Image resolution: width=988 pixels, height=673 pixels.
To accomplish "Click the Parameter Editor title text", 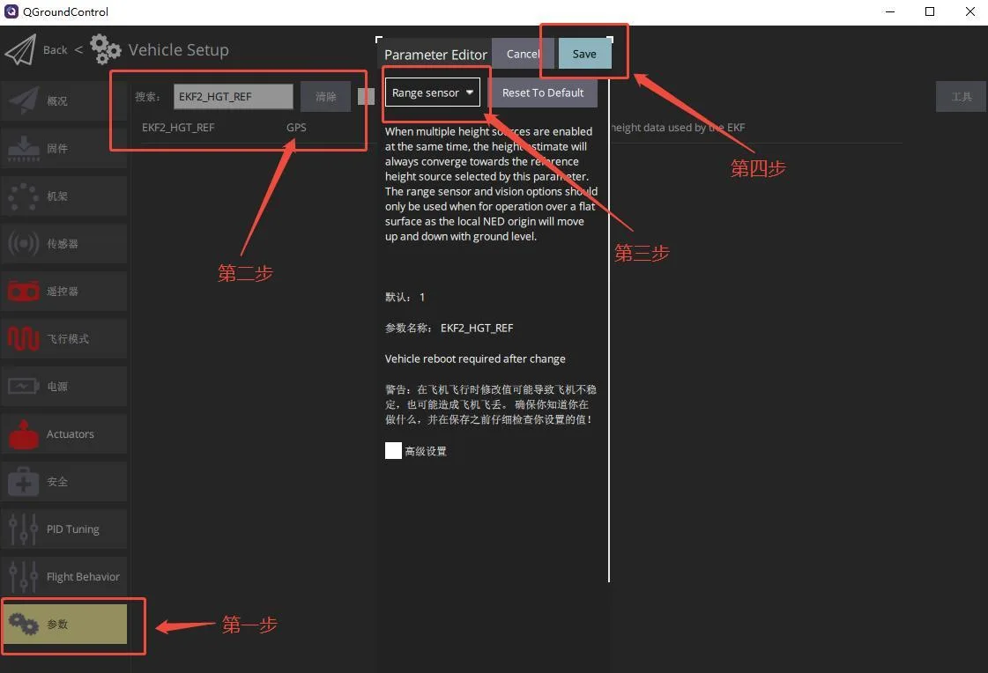I will point(435,55).
